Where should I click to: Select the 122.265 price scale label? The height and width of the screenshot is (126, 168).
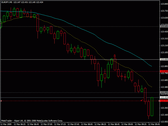pyautogui.click(x=164, y=108)
